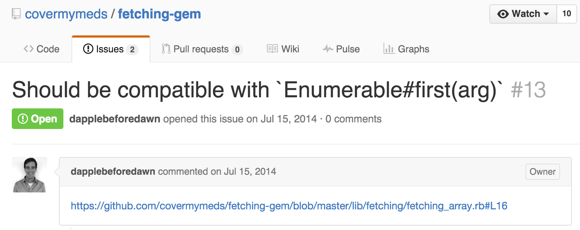580x230 pixels.
Task: Switch to the Pull requests tab
Action: tap(202, 49)
